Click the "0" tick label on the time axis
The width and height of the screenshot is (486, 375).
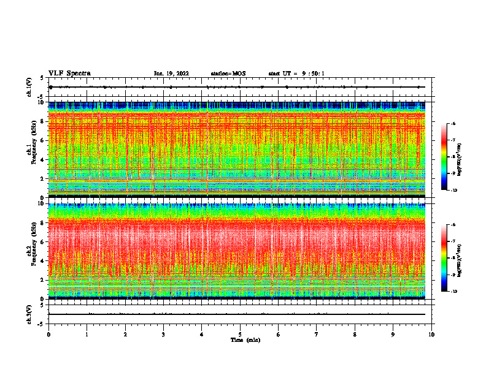point(48,335)
